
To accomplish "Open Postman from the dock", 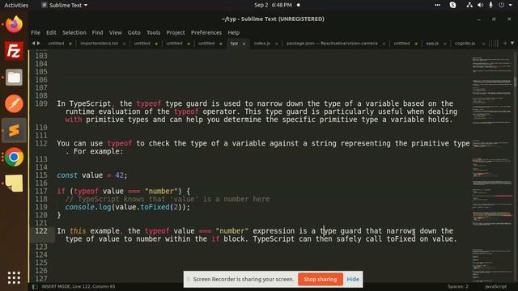I will (14, 104).
